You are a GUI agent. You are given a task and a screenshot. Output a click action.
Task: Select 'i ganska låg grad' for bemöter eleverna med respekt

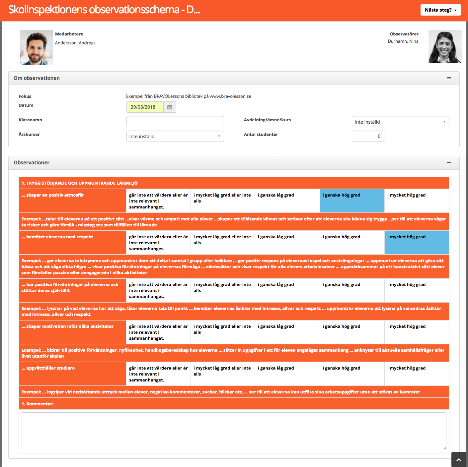pyautogui.click(x=287, y=243)
